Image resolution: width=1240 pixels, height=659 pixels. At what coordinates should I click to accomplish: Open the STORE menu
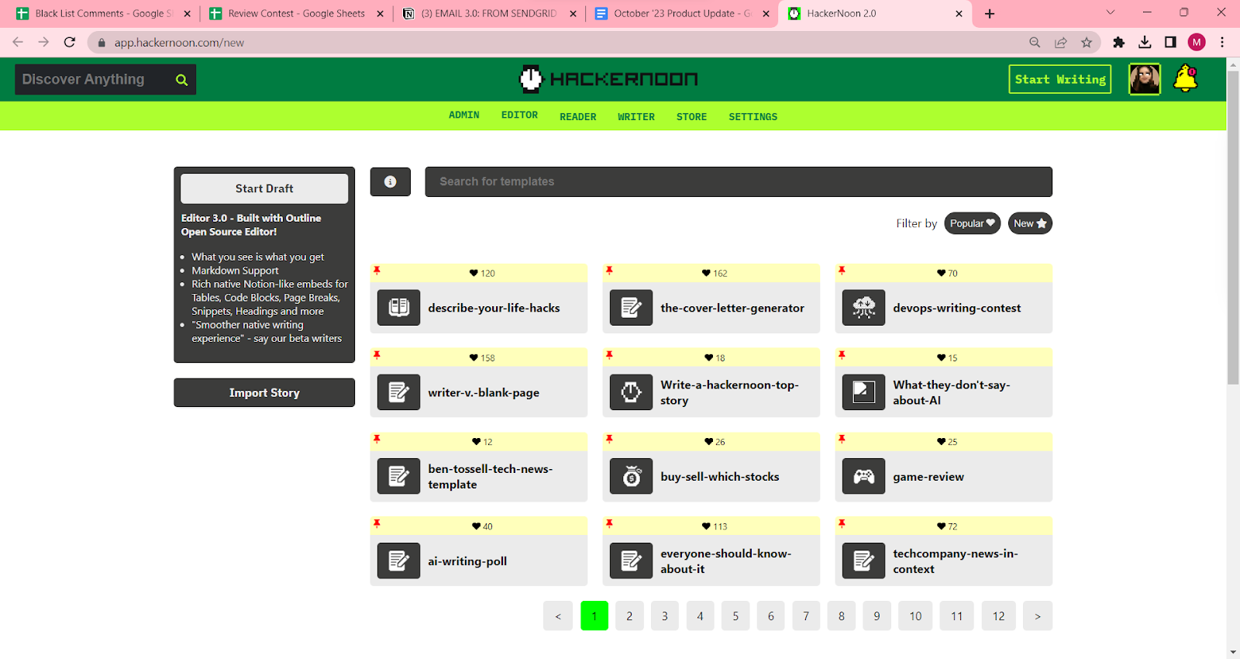click(x=691, y=117)
